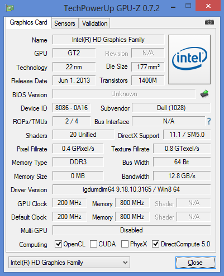The height and width of the screenshot is (276, 224).
Task: Click the Bus Interface question mark icon
Action: point(209,121)
